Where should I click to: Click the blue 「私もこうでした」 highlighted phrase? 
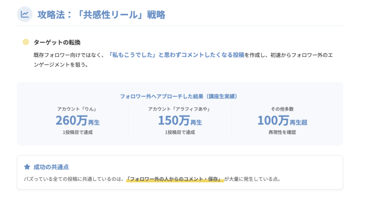point(132,55)
